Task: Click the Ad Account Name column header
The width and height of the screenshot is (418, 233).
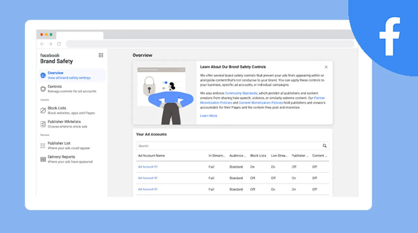Action: point(151,156)
